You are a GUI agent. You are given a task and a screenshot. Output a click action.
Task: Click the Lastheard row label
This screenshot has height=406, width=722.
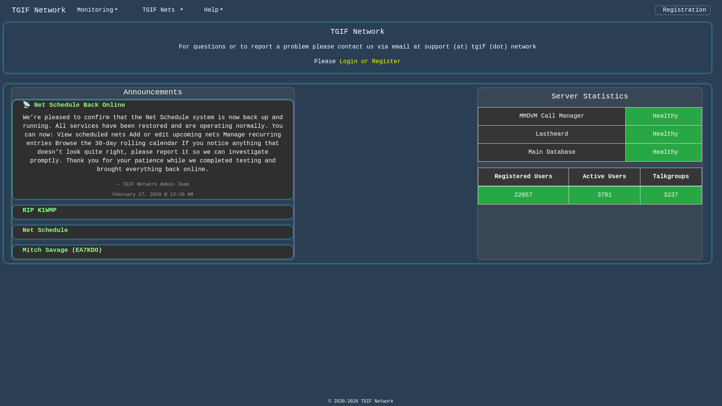point(552,134)
